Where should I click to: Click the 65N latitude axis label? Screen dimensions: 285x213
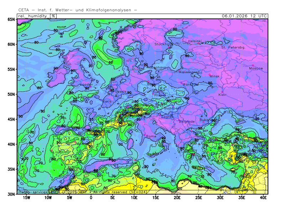click(11, 20)
